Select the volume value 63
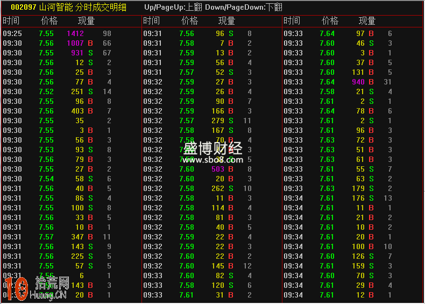This screenshot has height=304, width=425. [x=360, y=179]
